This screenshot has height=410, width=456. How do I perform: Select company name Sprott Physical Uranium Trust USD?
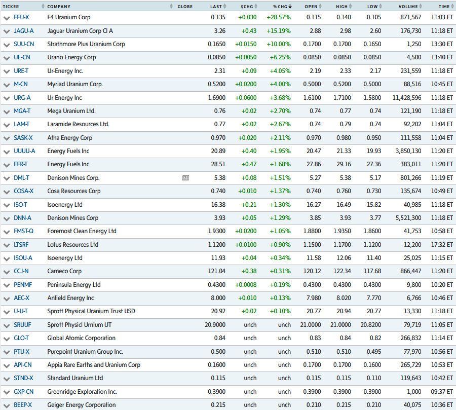(91, 311)
